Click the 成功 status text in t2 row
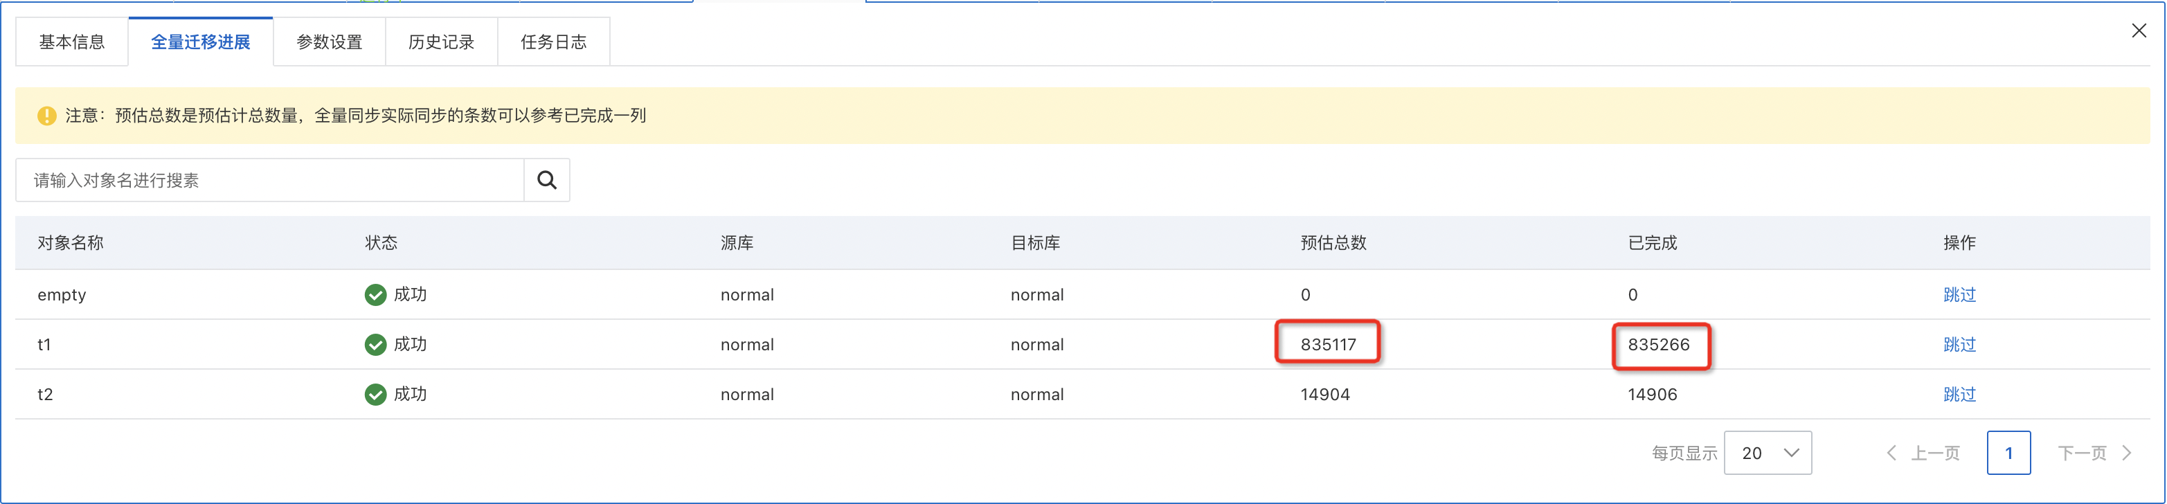The height and width of the screenshot is (504, 2167). 411,394
